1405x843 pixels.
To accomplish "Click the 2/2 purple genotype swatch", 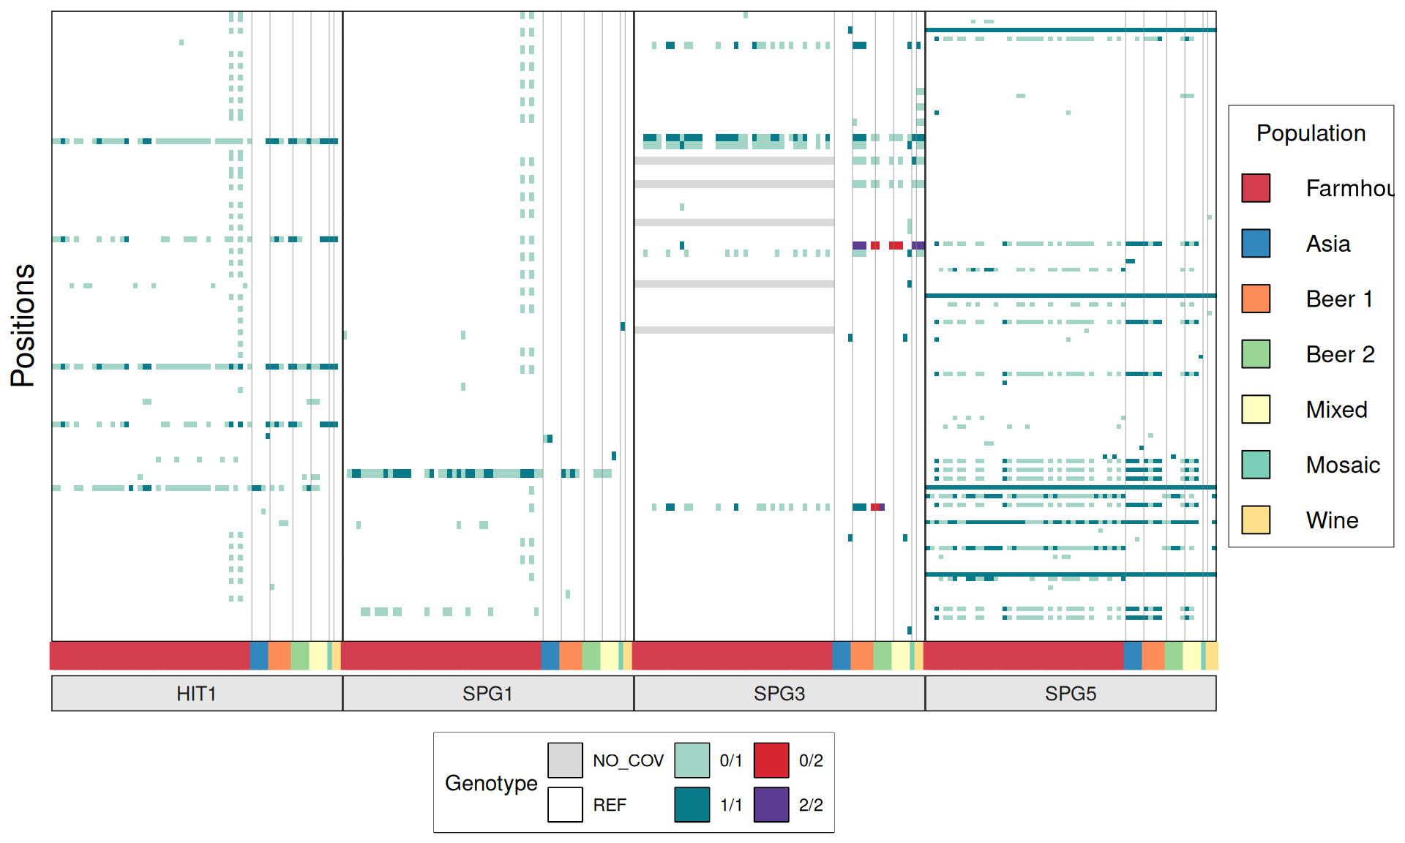I will tap(771, 804).
